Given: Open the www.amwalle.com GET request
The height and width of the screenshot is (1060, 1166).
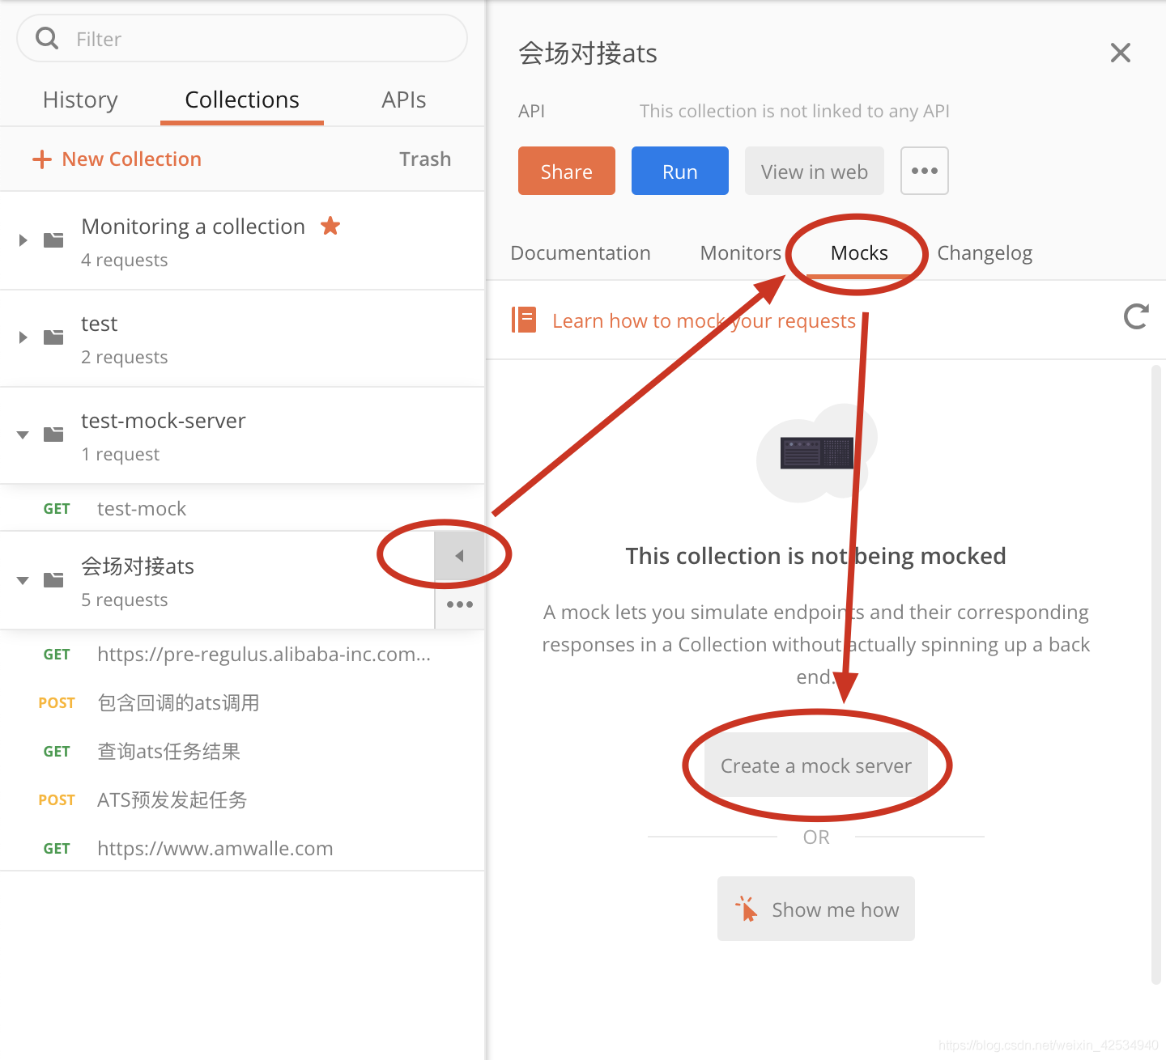Looking at the screenshot, I should coord(242,848).
